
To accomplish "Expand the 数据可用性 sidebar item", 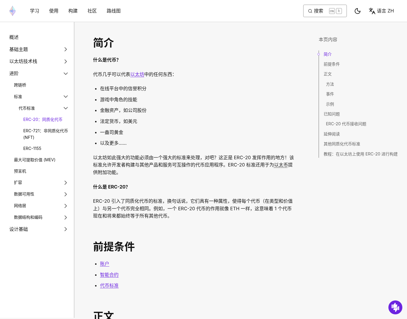I will tap(66, 194).
